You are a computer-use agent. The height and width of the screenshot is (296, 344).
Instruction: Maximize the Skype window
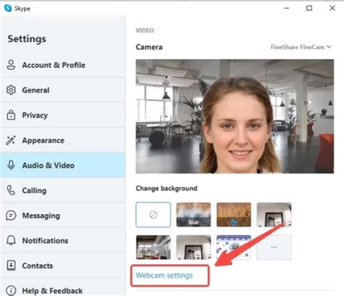pos(309,8)
